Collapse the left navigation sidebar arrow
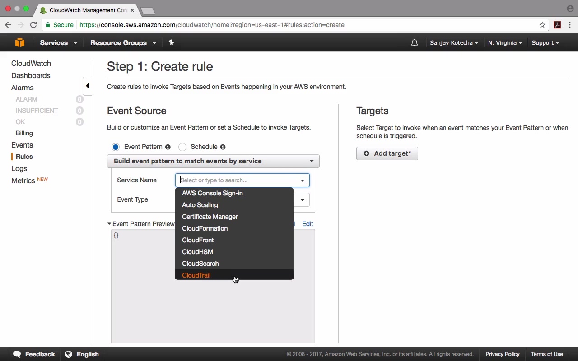The width and height of the screenshot is (578, 361). point(88,86)
